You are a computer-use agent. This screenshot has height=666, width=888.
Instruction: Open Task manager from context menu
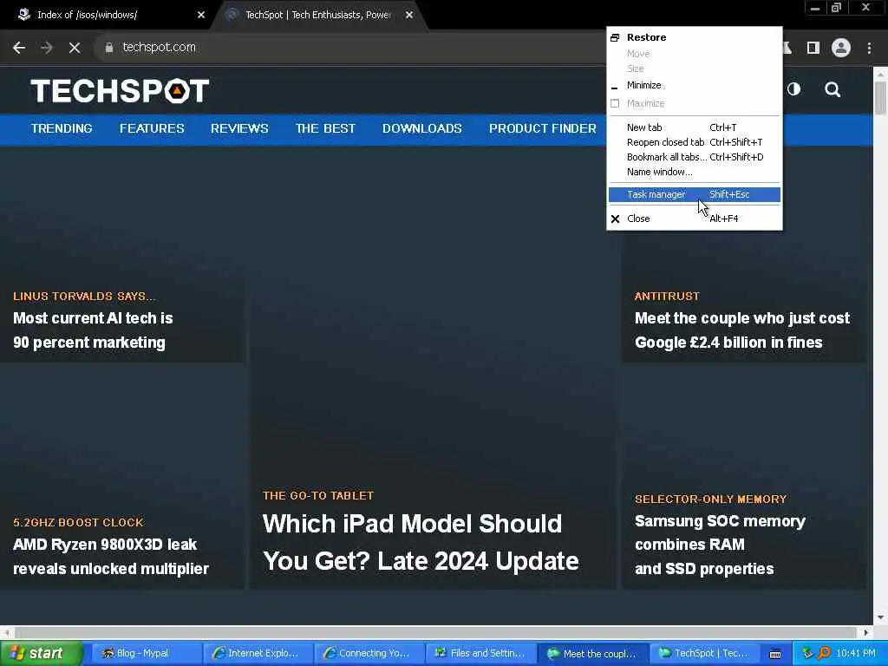point(694,194)
